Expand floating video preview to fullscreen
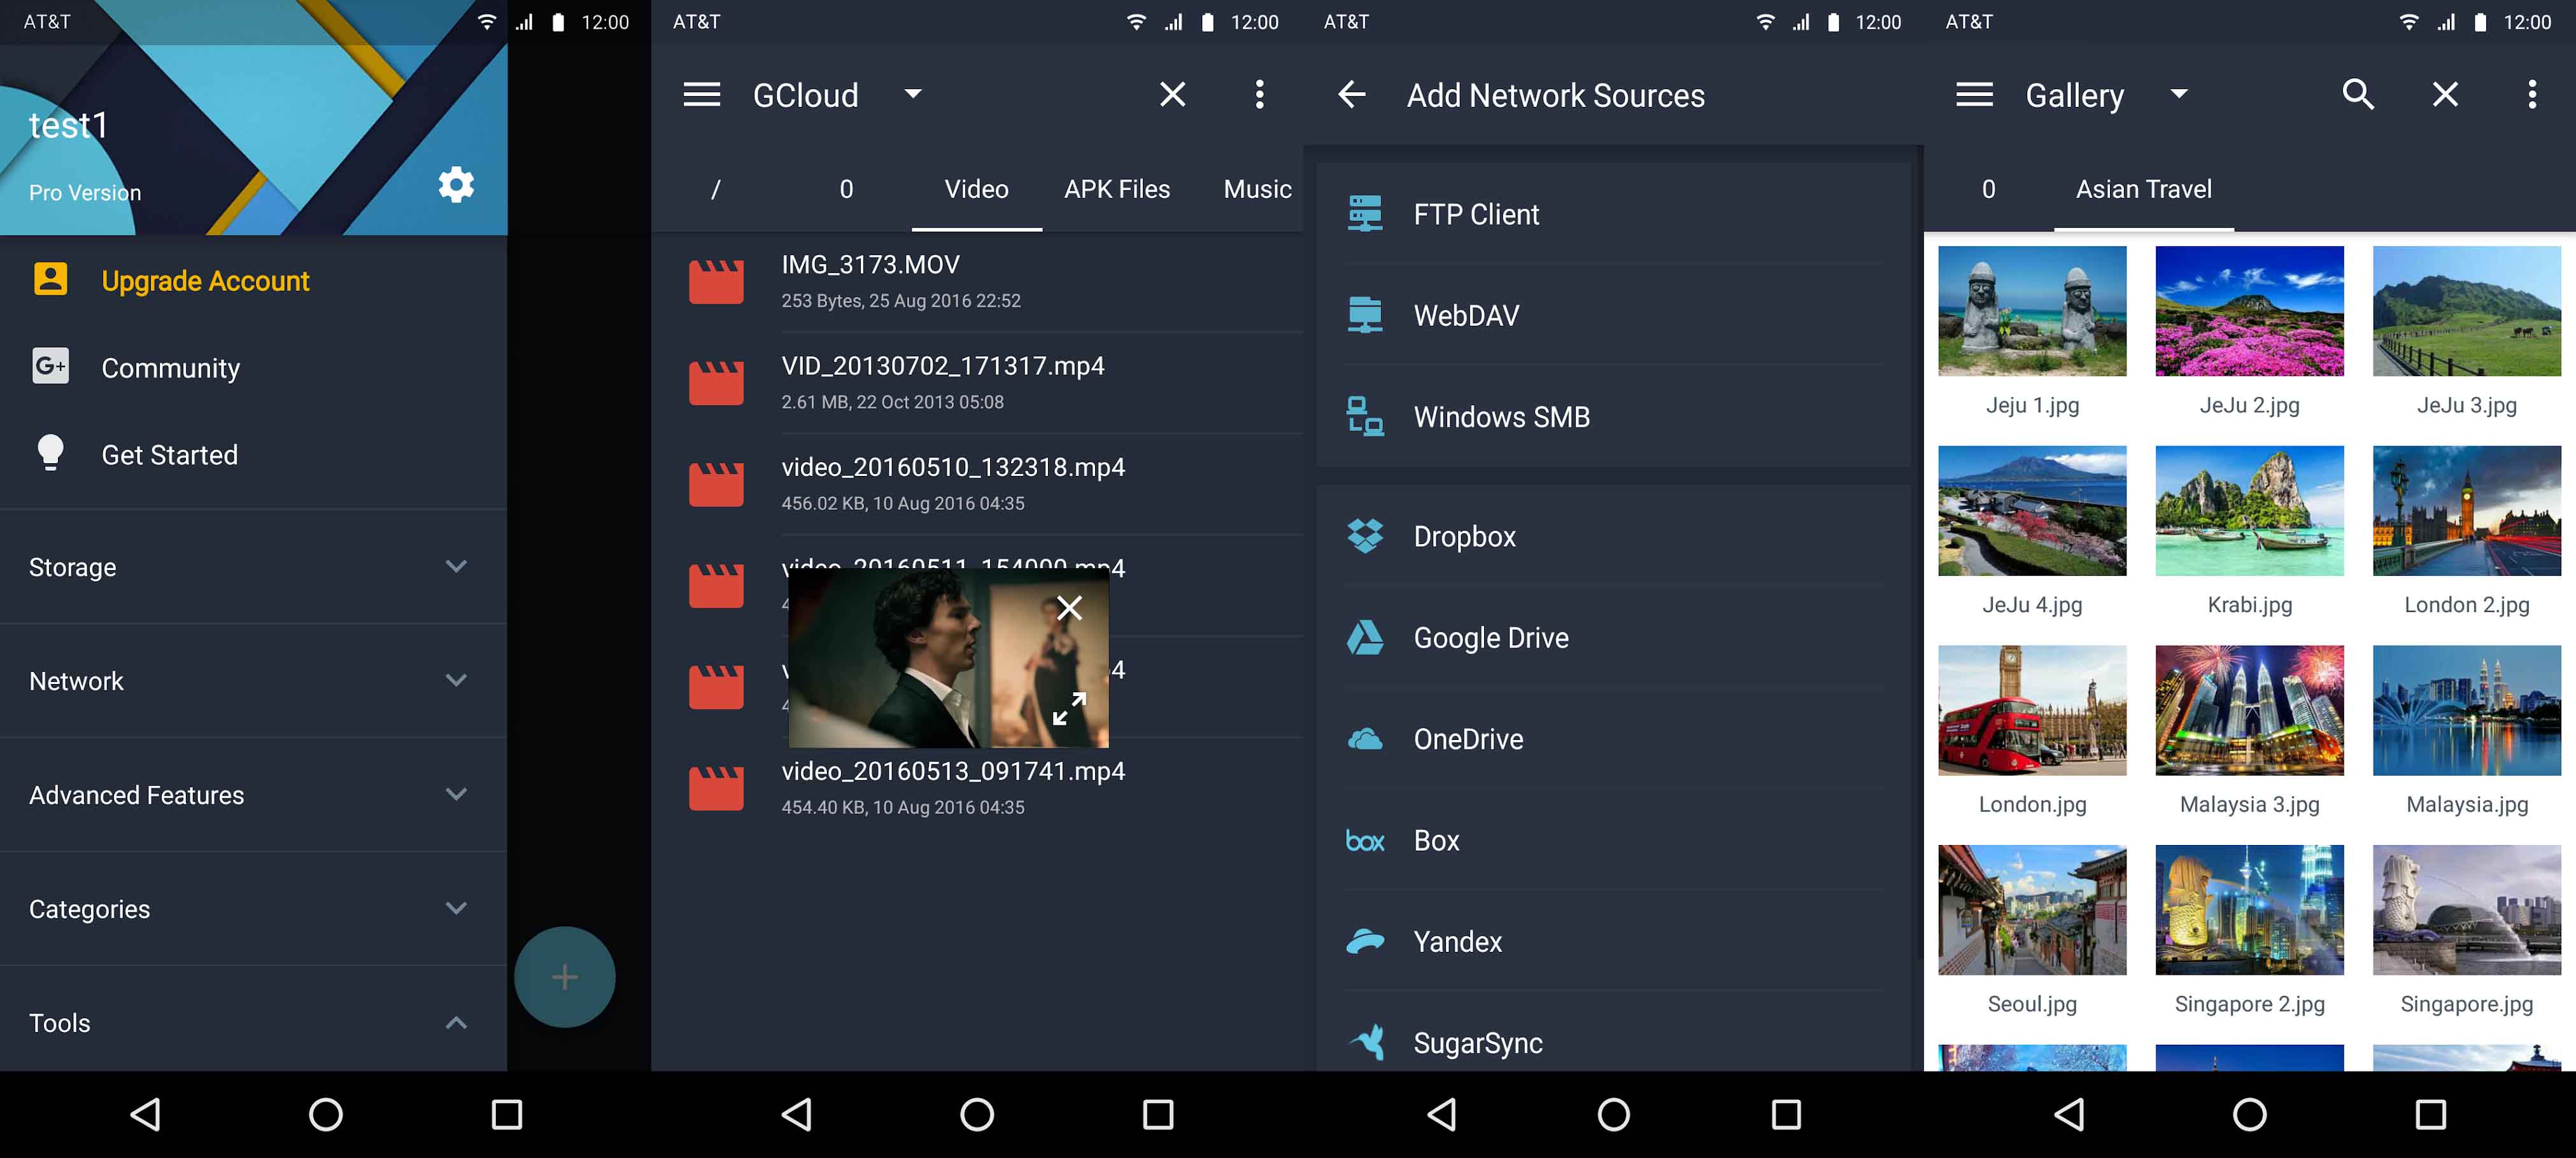 pyautogui.click(x=1069, y=708)
